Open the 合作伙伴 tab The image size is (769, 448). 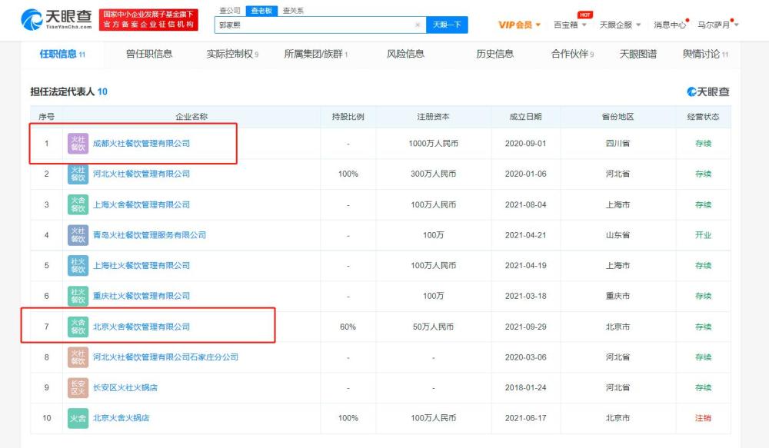[x=572, y=55]
